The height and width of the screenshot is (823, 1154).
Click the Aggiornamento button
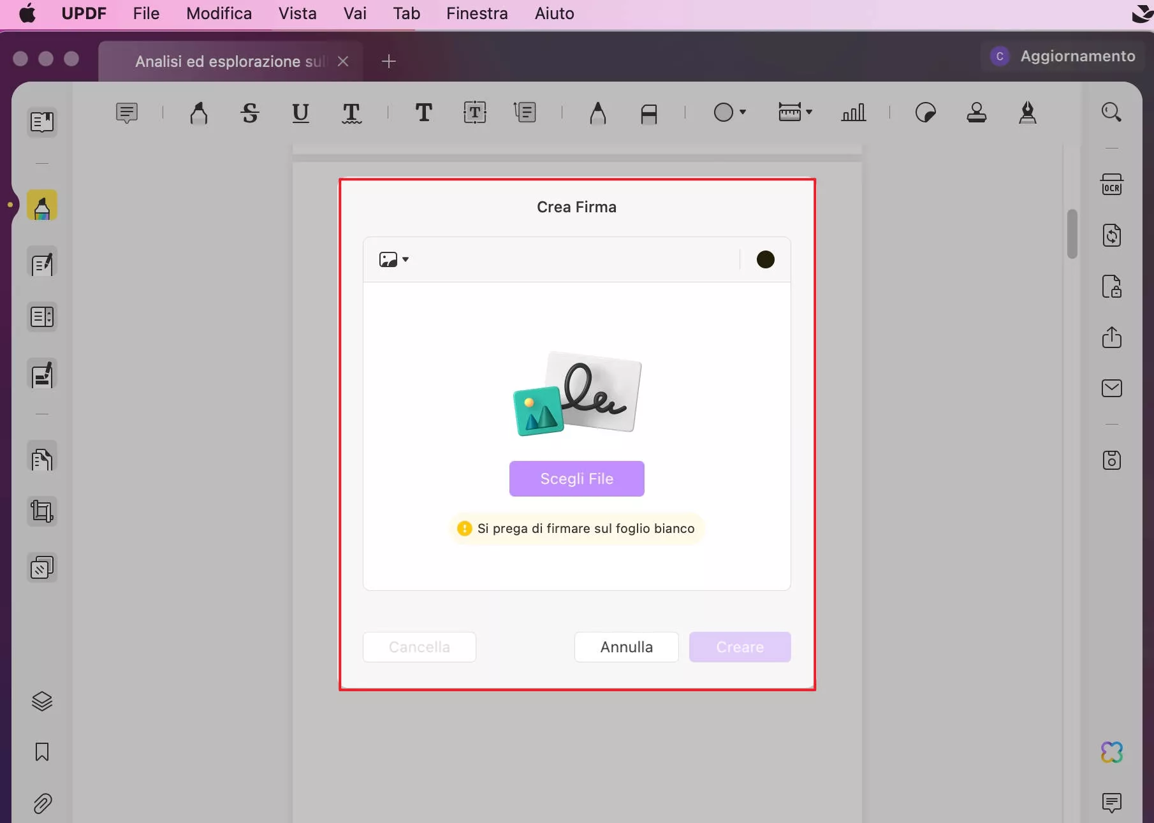(x=1063, y=56)
